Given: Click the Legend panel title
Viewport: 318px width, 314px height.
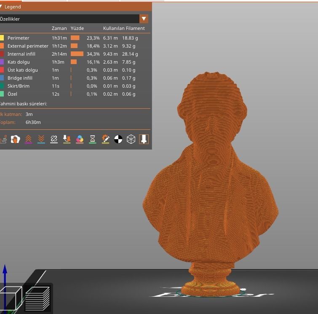Looking at the screenshot, I should [x=13, y=7].
